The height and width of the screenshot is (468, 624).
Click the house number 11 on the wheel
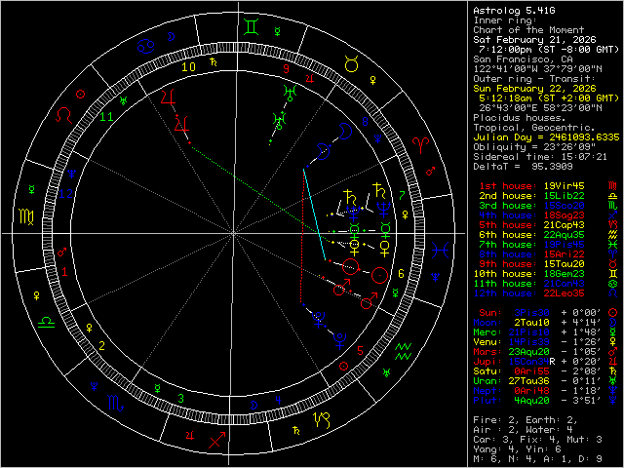point(106,116)
